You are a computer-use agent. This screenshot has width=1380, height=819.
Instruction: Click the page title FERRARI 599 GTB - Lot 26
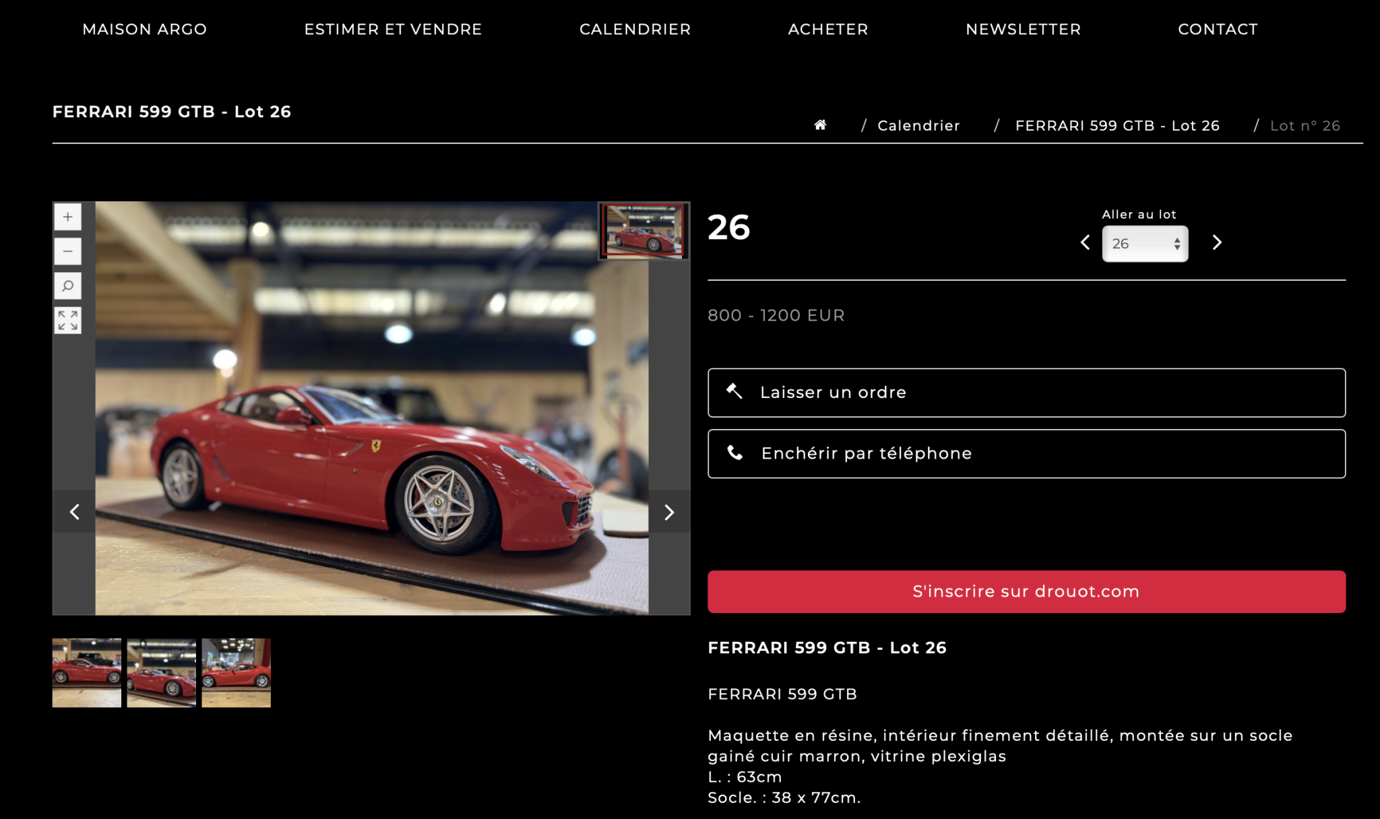coord(172,112)
